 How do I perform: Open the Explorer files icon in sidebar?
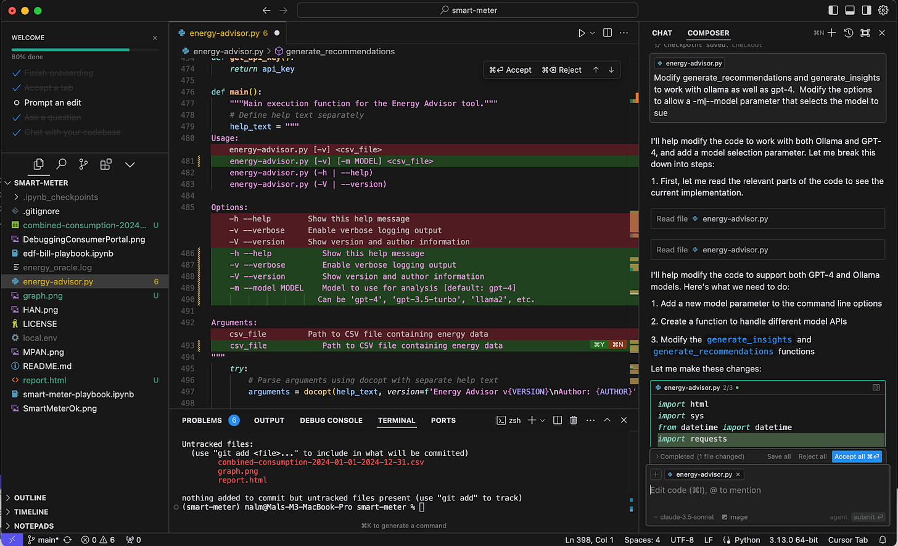(38, 164)
